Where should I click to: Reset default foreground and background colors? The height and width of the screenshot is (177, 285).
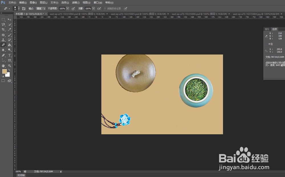(3, 76)
